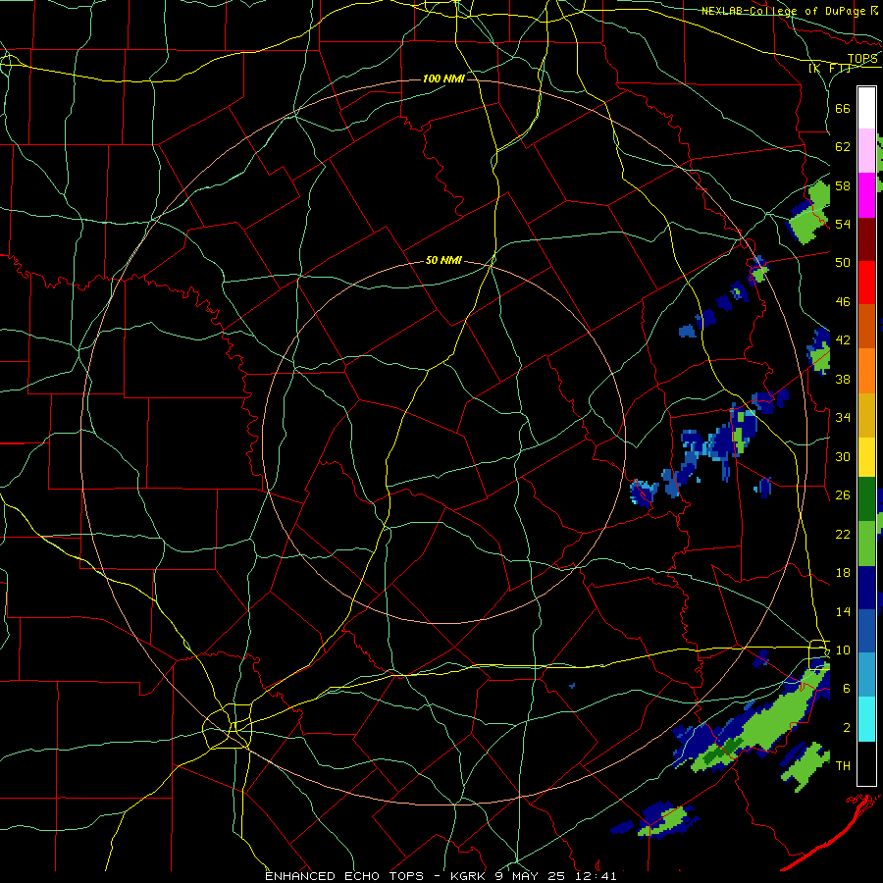Click the legend value "38"
The image size is (883, 883).
[843, 379]
